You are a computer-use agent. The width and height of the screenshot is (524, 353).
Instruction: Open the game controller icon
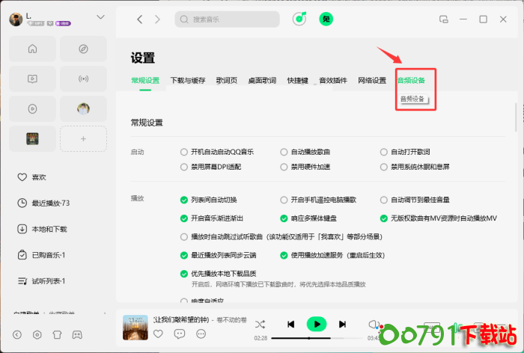pos(76,334)
